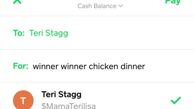This screenshot has width=194, height=109.
Task: Open the Cash Balance funding source dropdown
Action: click(100, 6)
